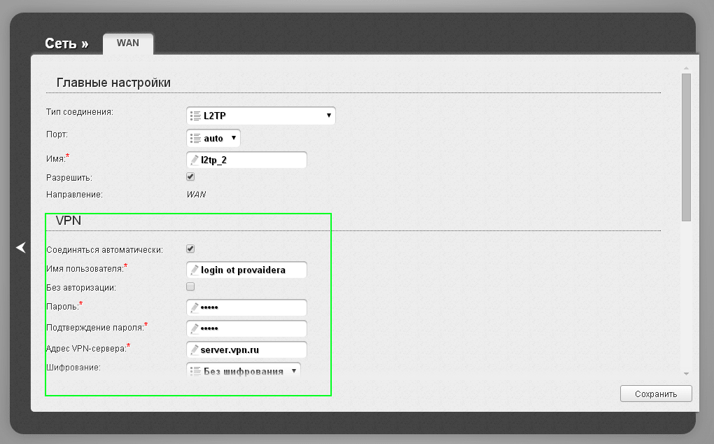Click scrollbar down arrow at bottom
Image resolution: width=714 pixels, height=444 pixels.
click(686, 374)
